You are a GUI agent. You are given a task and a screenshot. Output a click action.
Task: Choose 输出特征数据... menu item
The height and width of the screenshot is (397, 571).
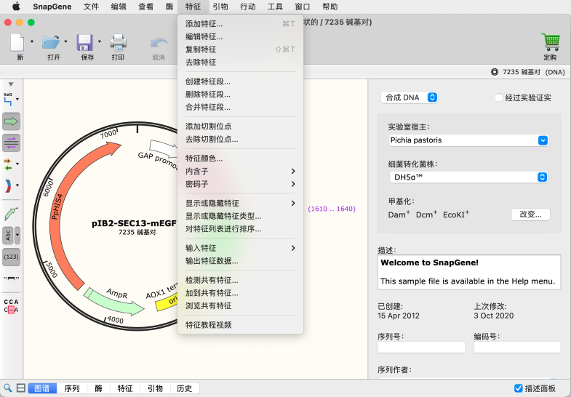(240, 261)
